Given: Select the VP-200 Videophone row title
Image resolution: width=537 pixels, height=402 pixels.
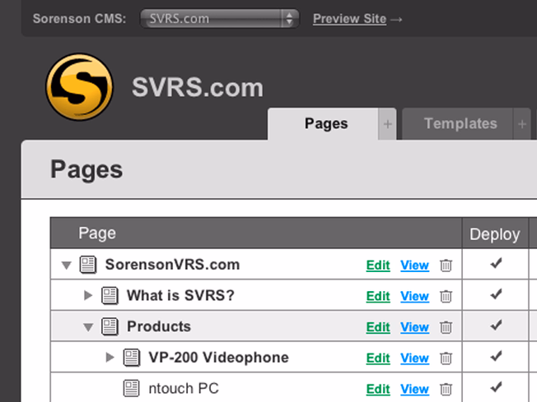Looking at the screenshot, I should (x=218, y=358).
